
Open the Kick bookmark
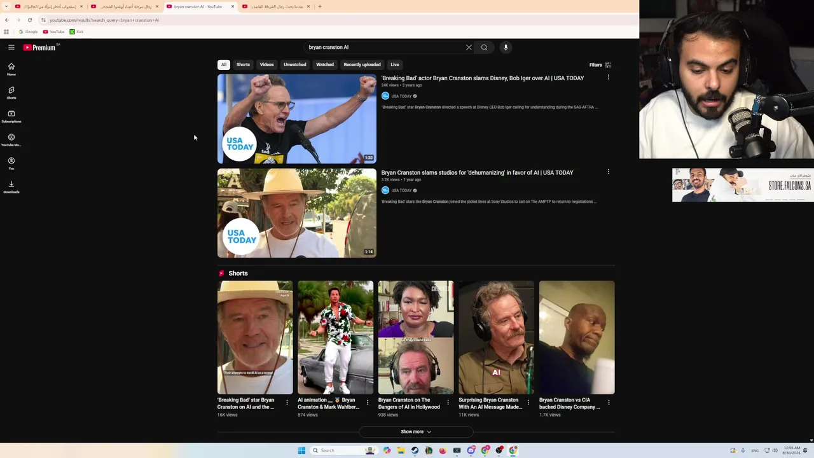click(77, 32)
